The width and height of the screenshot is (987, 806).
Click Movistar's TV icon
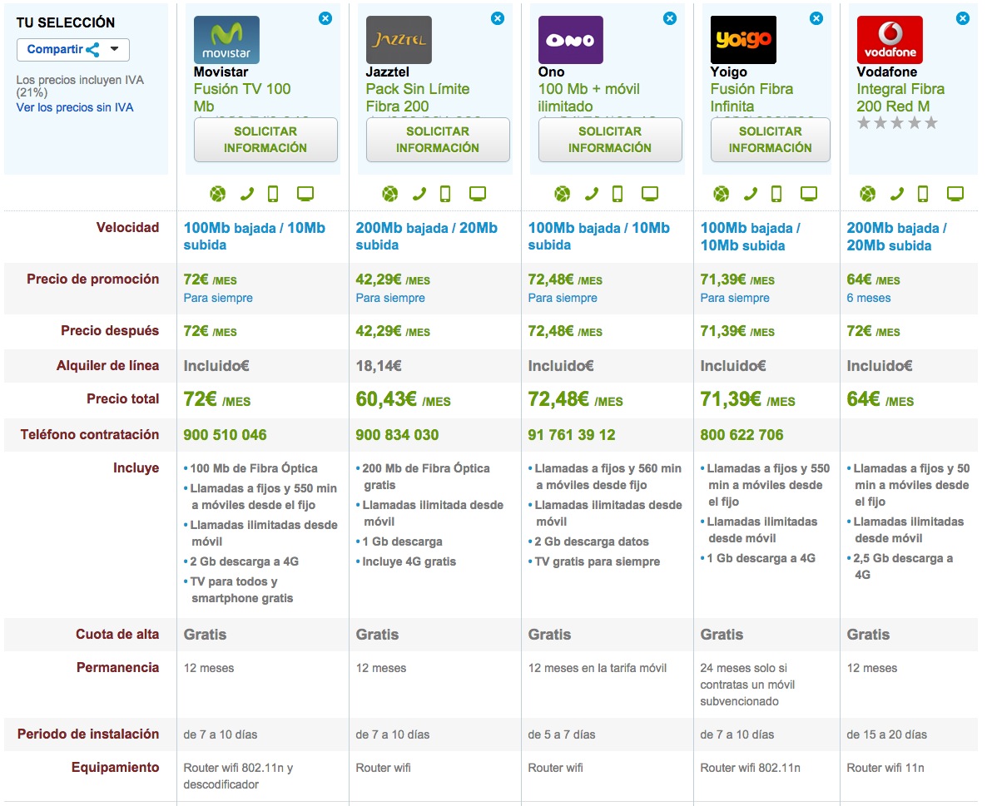click(x=305, y=194)
